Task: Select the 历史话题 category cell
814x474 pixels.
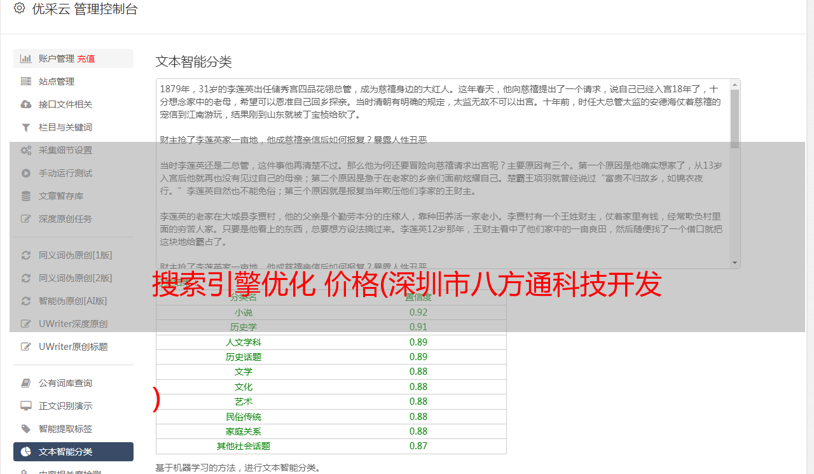Action: point(244,357)
